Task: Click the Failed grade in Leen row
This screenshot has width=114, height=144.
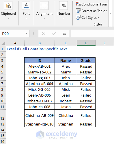Action: pos(86,95)
